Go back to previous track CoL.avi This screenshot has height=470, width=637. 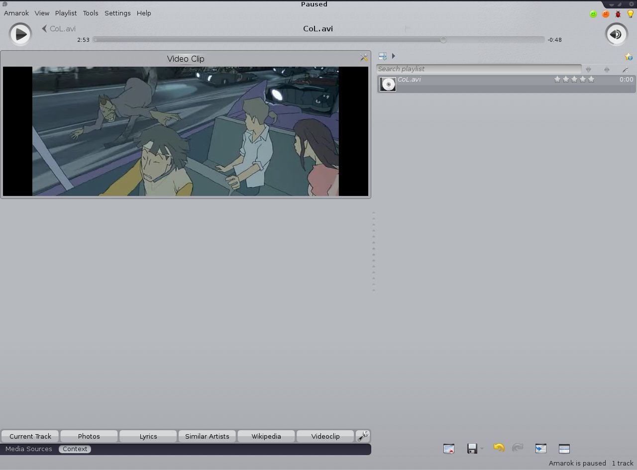click(59, 28)
